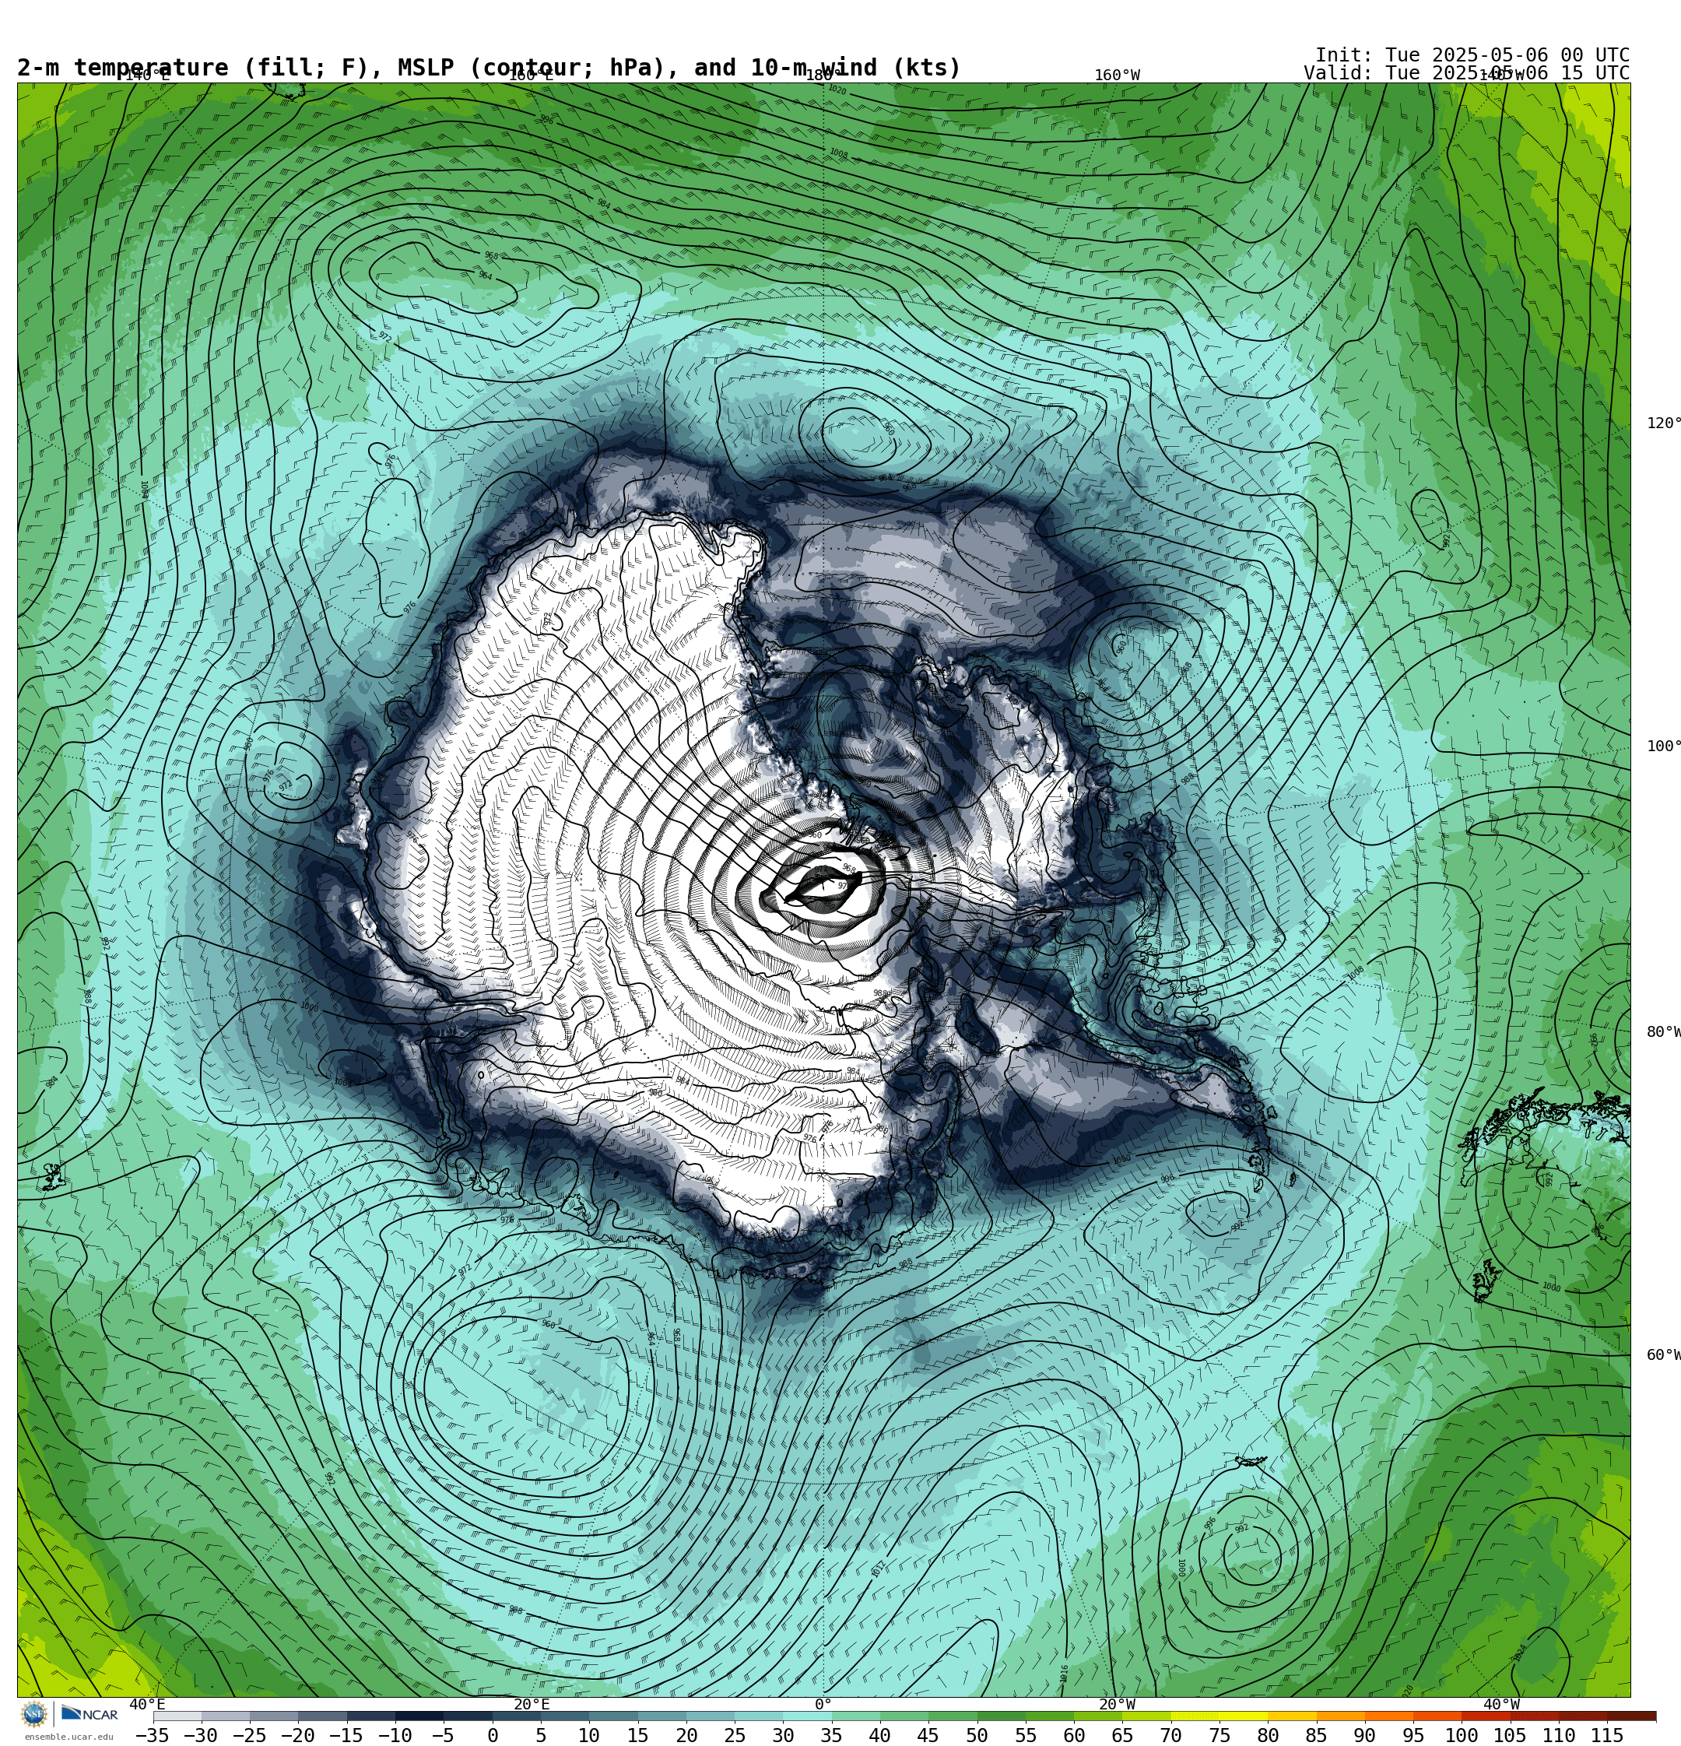Click the 20°E longitude label at bottom
This screenshot has height=1746, width=1681.
point(532,1705)
